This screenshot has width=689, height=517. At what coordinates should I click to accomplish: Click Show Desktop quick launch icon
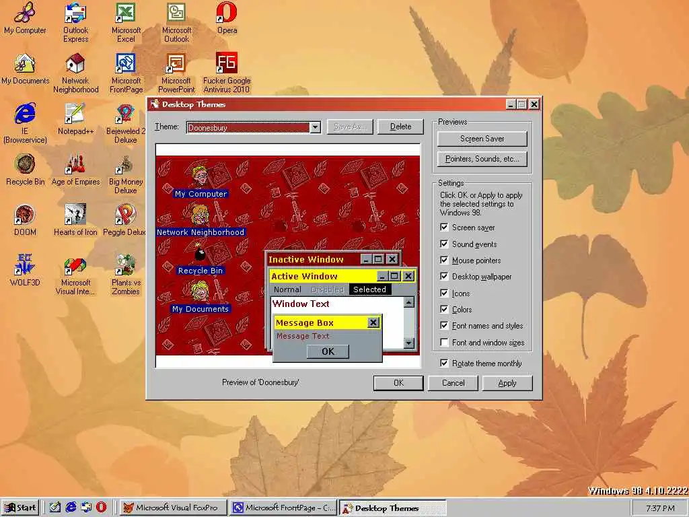click(x=55, y=507)
